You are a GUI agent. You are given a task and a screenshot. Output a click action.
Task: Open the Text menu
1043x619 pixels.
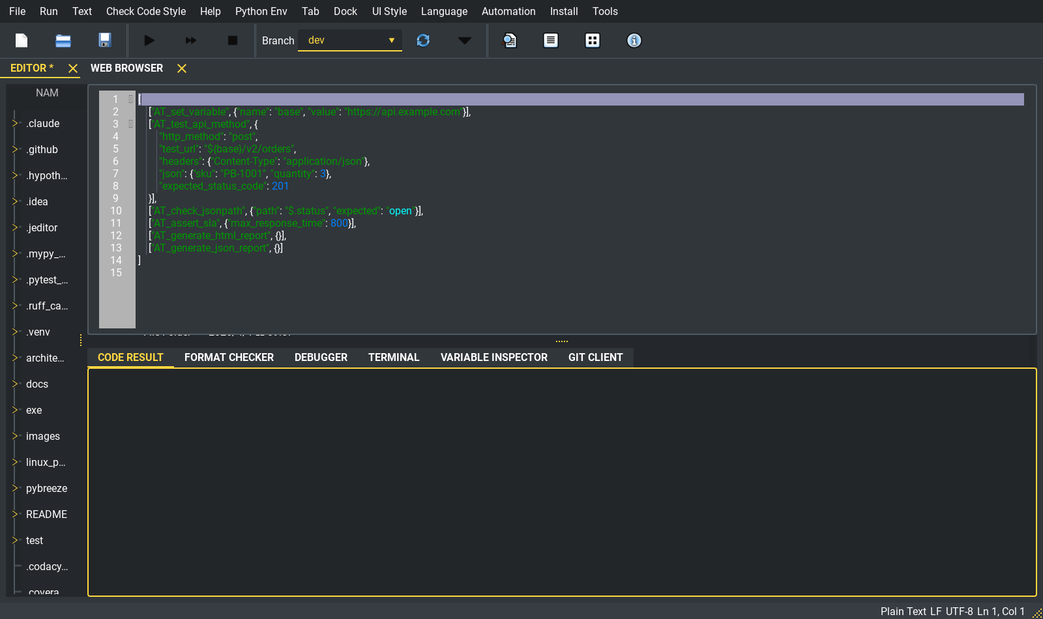click(x=82, y=11)
